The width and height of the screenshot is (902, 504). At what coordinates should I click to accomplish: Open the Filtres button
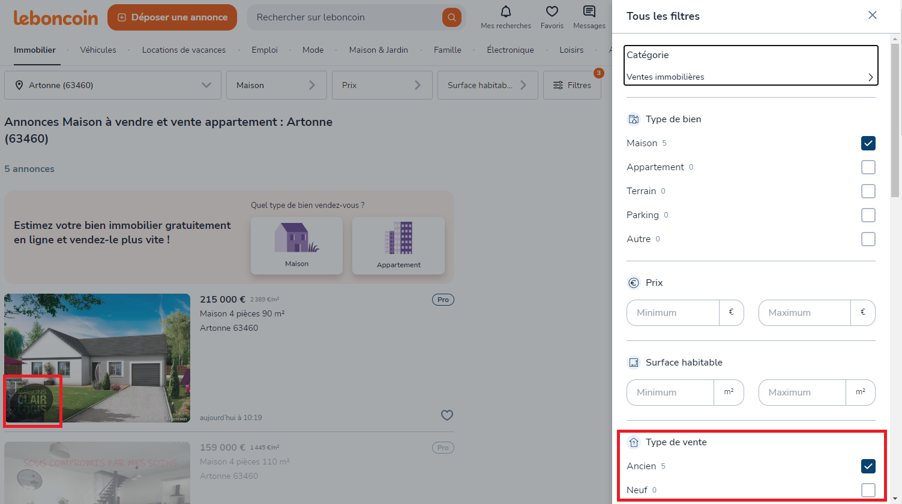click(x=572, y=85)
